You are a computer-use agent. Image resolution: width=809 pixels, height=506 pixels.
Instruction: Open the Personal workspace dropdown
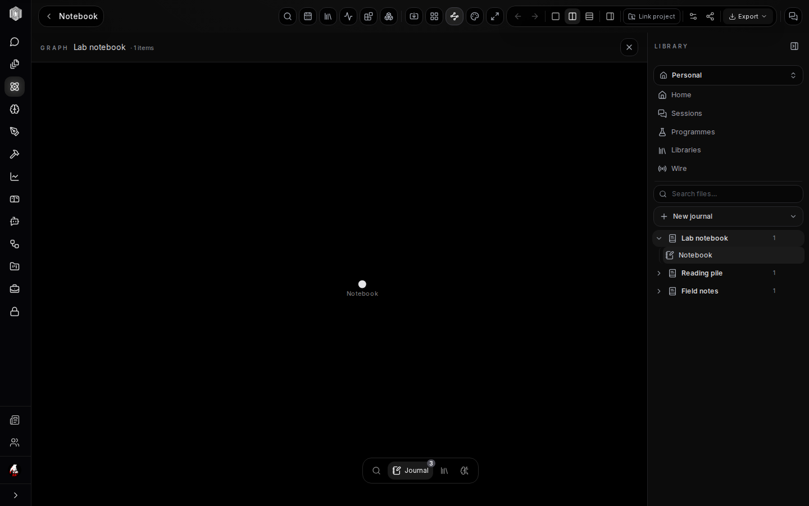click(x=728, y=75)
